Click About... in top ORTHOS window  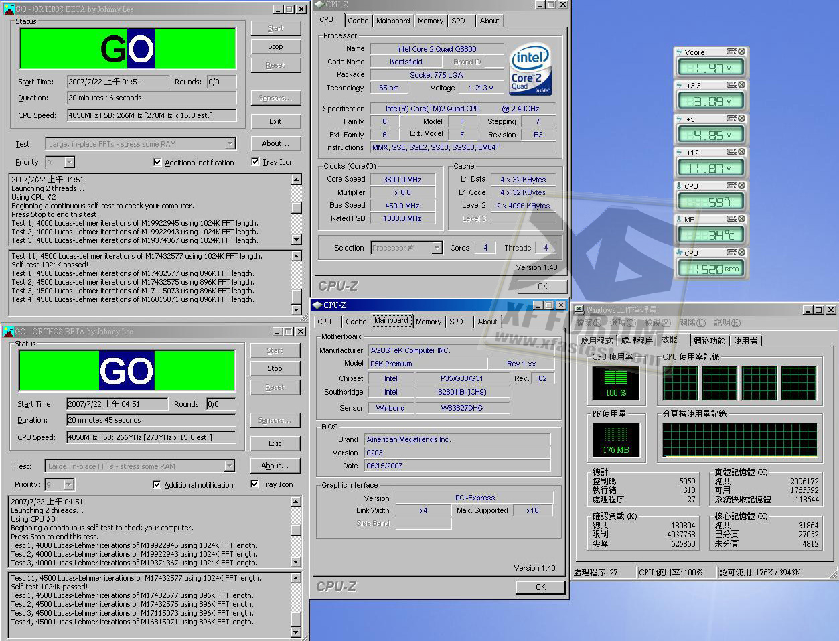point(276,143)
